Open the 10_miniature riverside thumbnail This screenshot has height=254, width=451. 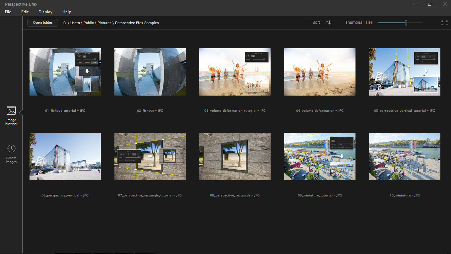click(x=405, y=157)
